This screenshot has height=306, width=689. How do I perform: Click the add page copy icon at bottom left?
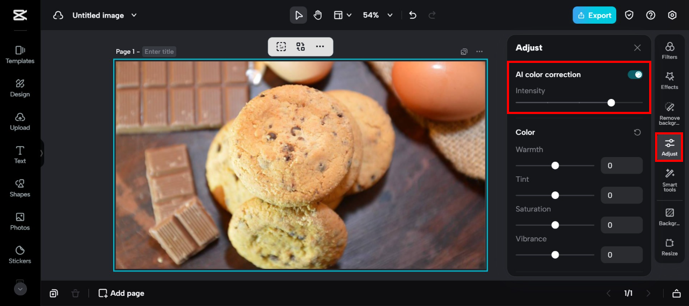(x=54, y=293)
